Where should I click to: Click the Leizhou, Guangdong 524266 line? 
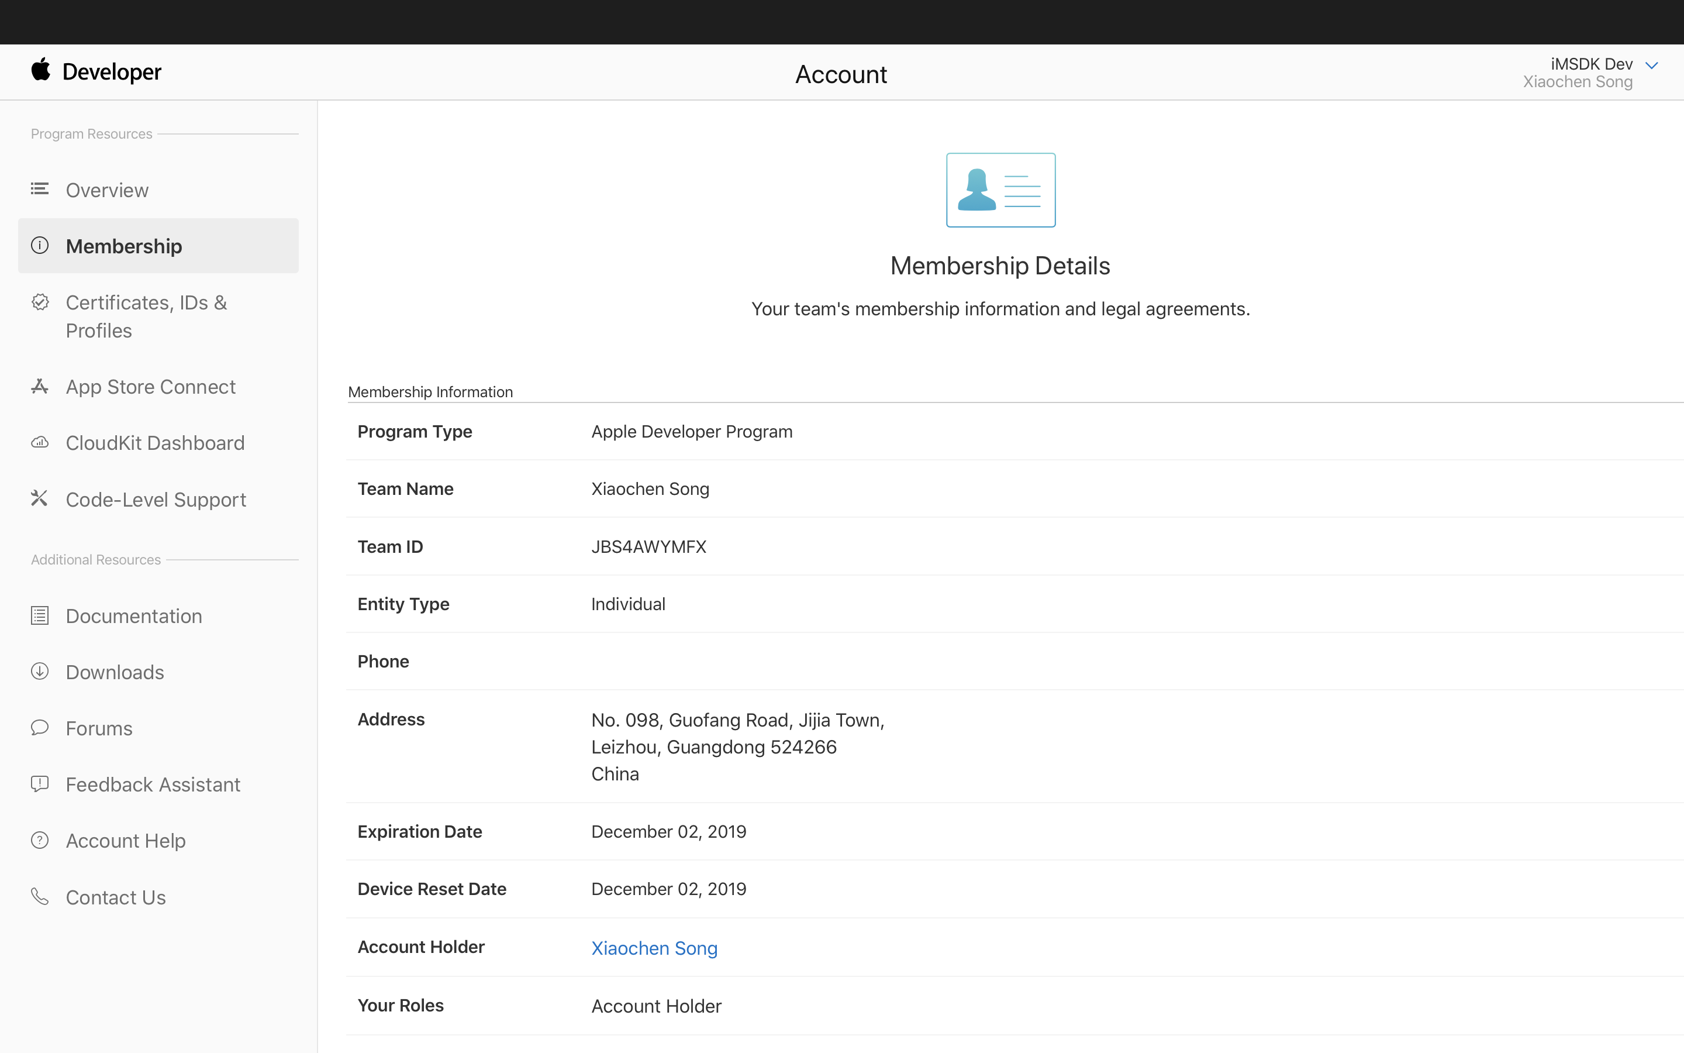pos(714,747)
